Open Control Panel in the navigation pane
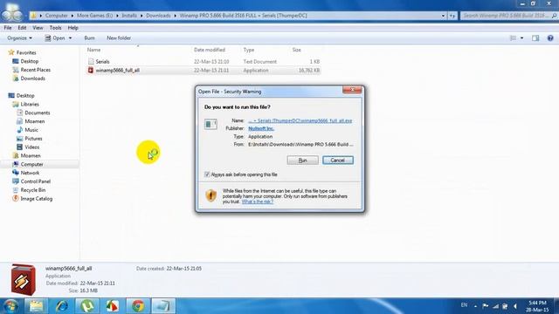 click(x=35, y=181)
